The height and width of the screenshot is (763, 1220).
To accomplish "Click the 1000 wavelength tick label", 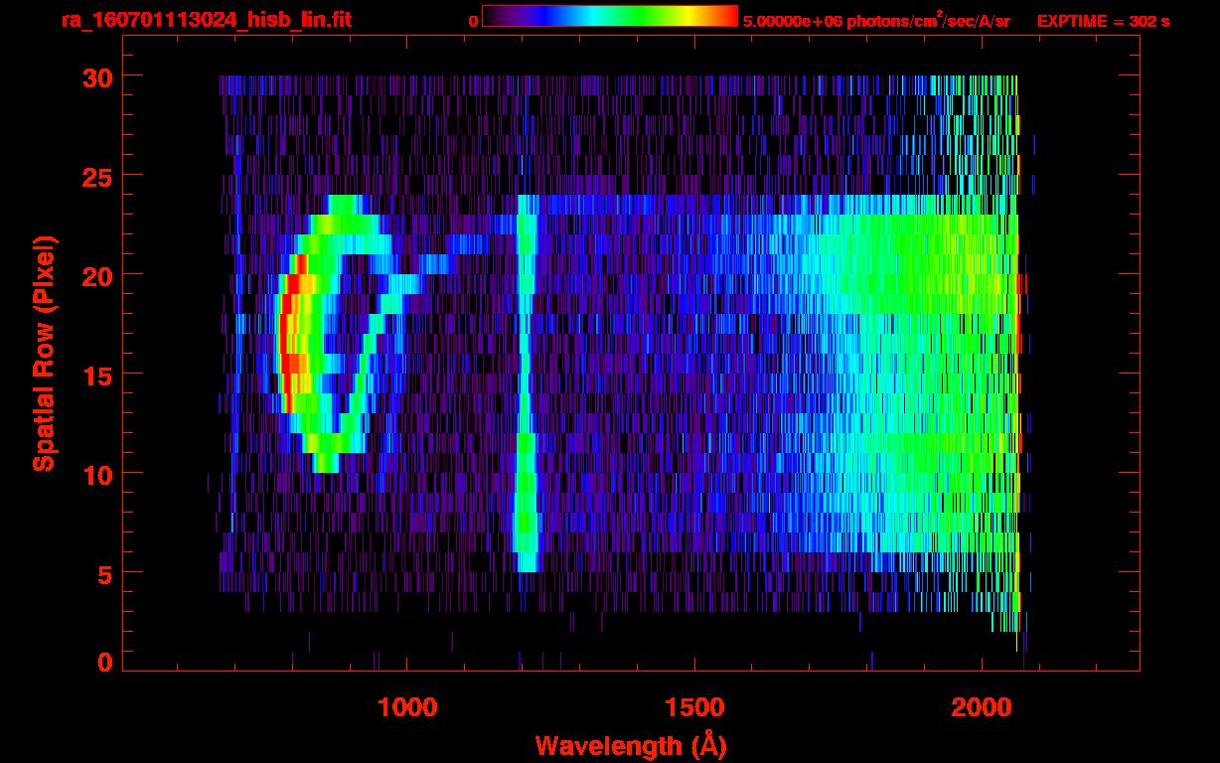I will tap(407, 706).
